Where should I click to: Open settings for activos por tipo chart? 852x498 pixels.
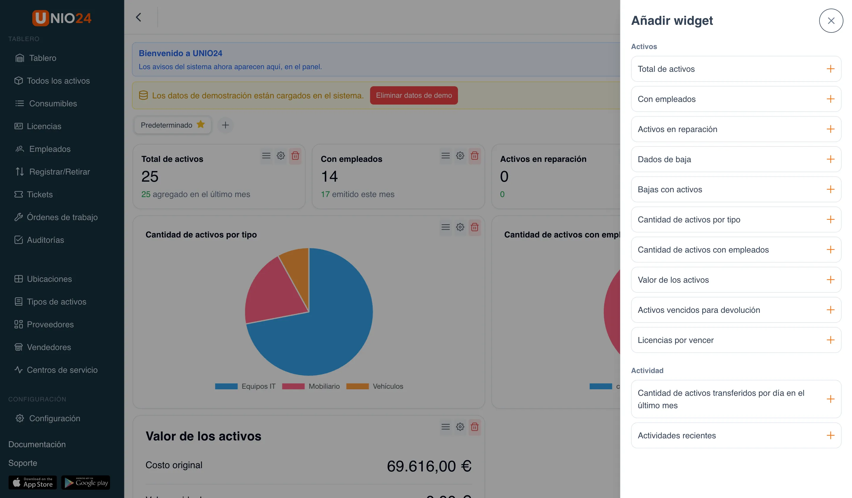(460, 227)
